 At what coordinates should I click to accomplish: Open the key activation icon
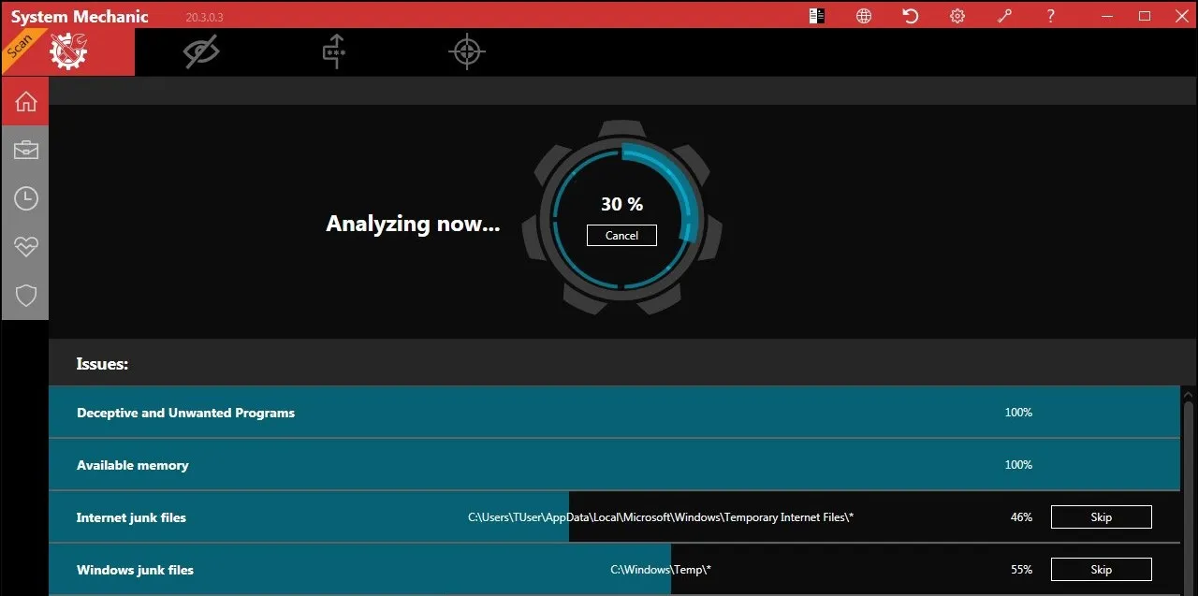pos(1004,16)
